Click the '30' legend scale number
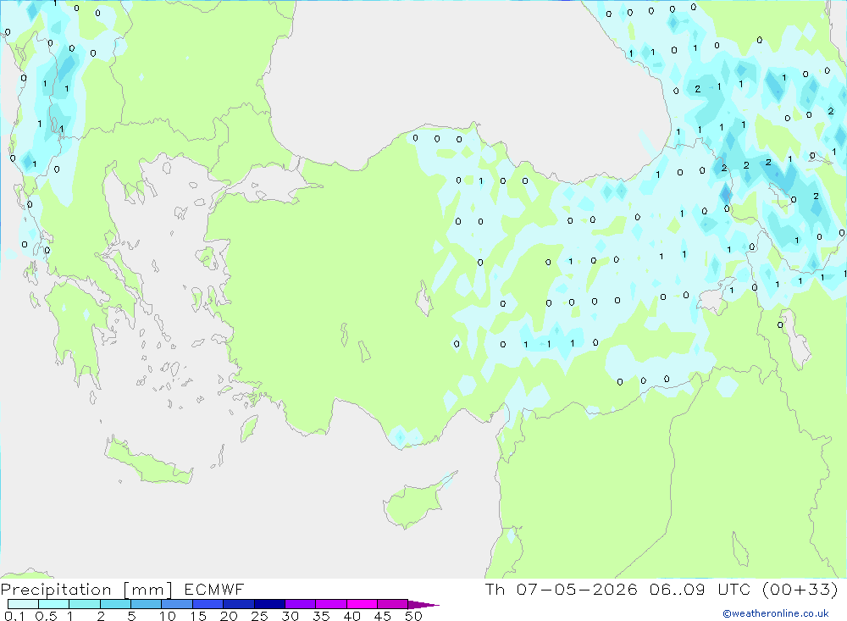Screen dimensions: 847x621 pyautogui.click(x=291, y=616)
